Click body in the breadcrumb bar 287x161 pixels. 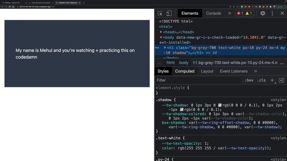coord(183,63)
